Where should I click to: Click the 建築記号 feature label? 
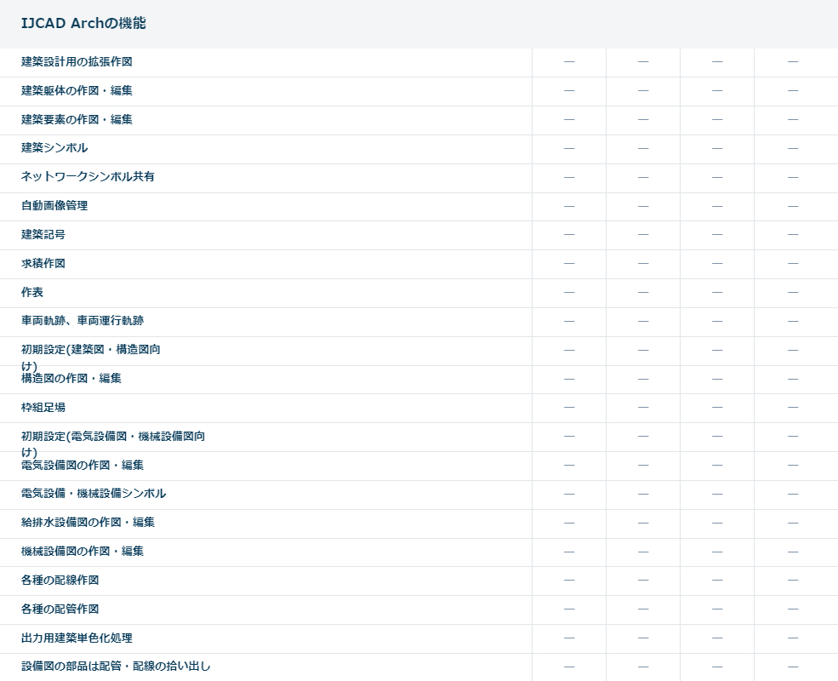pyautogui.click(x=43, y=235)
